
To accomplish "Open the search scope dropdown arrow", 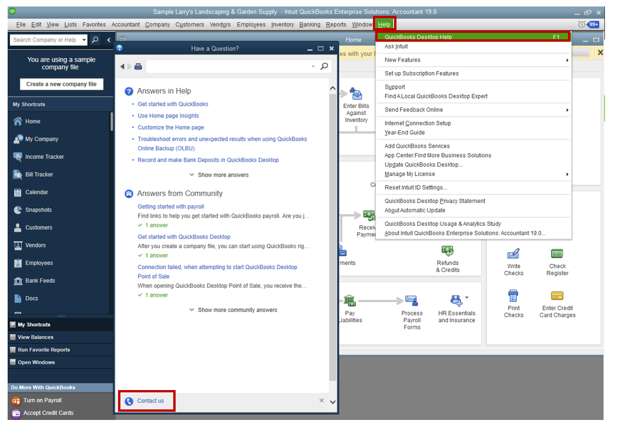I will [84, 40].
